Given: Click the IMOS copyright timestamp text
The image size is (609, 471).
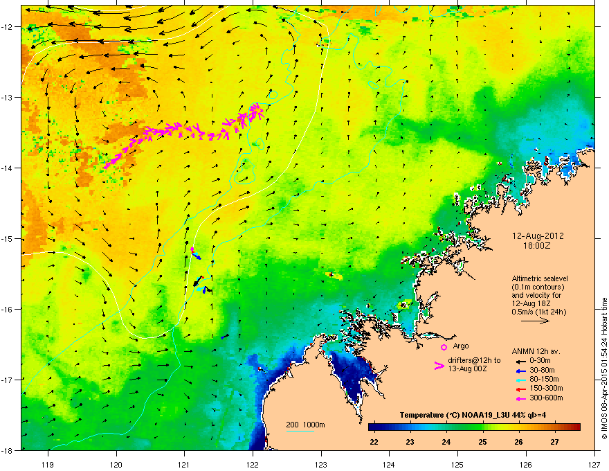Looking at the screenshot, I should tap(604, 368).
